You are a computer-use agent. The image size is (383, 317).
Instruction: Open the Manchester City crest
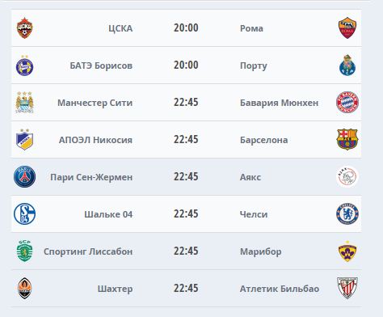pyautogui.click(x=24, y=103)
